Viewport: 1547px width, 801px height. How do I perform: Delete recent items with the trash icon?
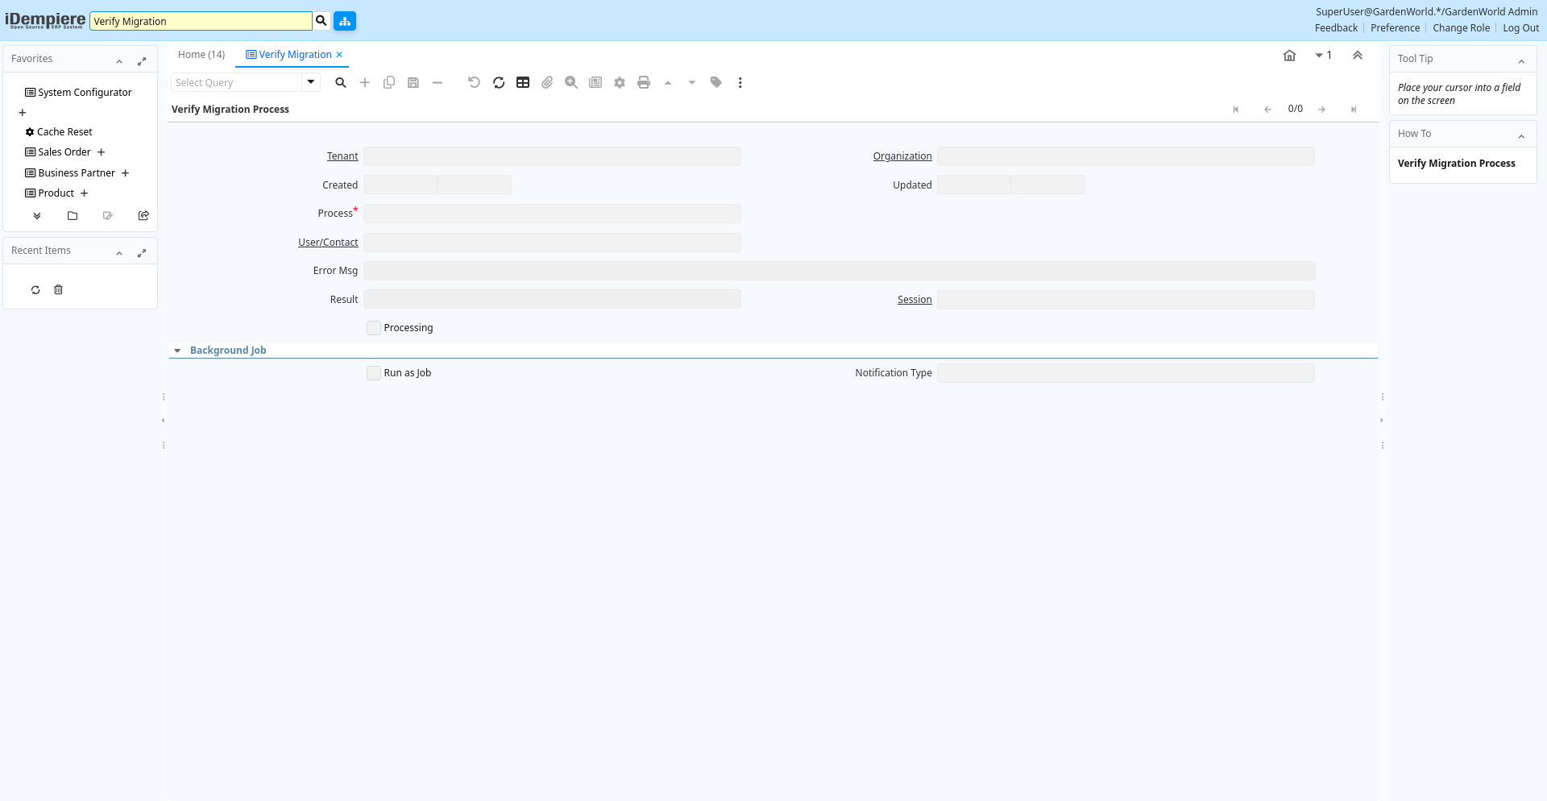tap(58, 290)
